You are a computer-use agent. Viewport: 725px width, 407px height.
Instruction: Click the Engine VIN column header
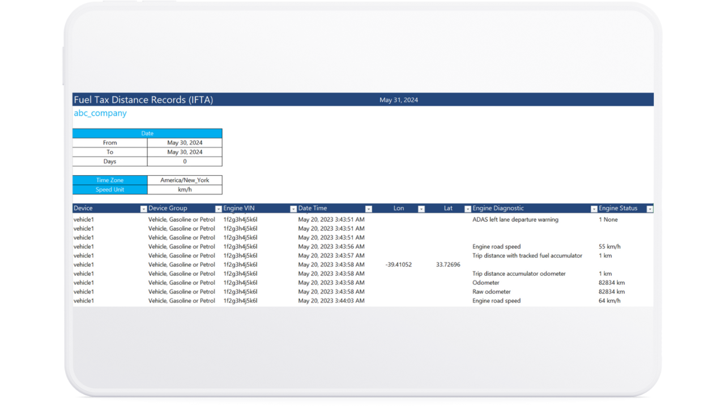(239, 209)
